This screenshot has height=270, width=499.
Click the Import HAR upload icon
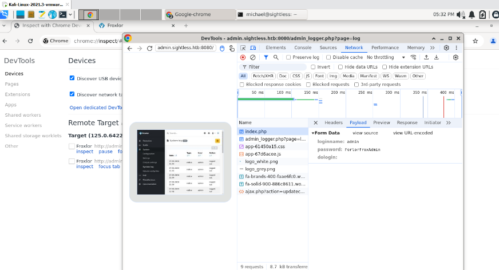(426, 57)
